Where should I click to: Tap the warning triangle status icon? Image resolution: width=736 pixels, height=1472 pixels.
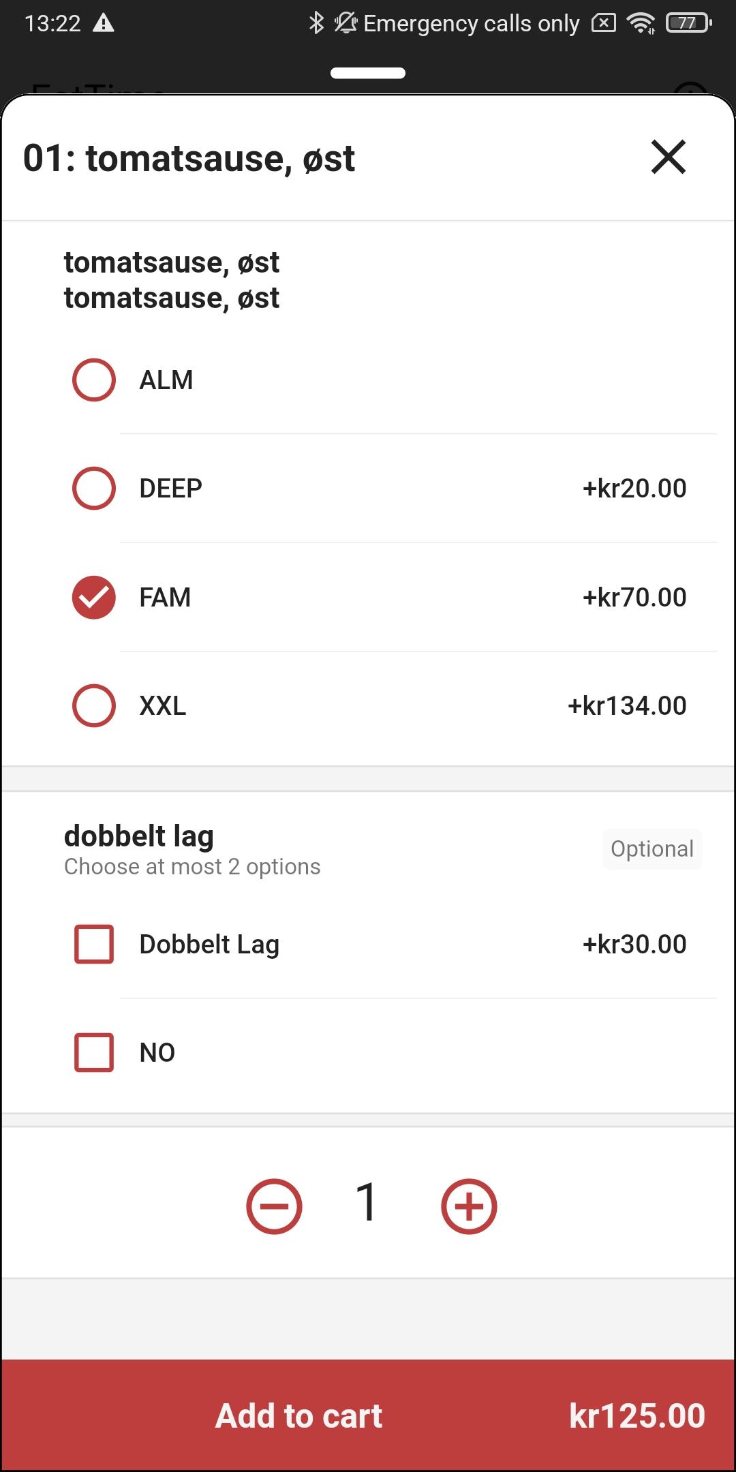(103, 23)
